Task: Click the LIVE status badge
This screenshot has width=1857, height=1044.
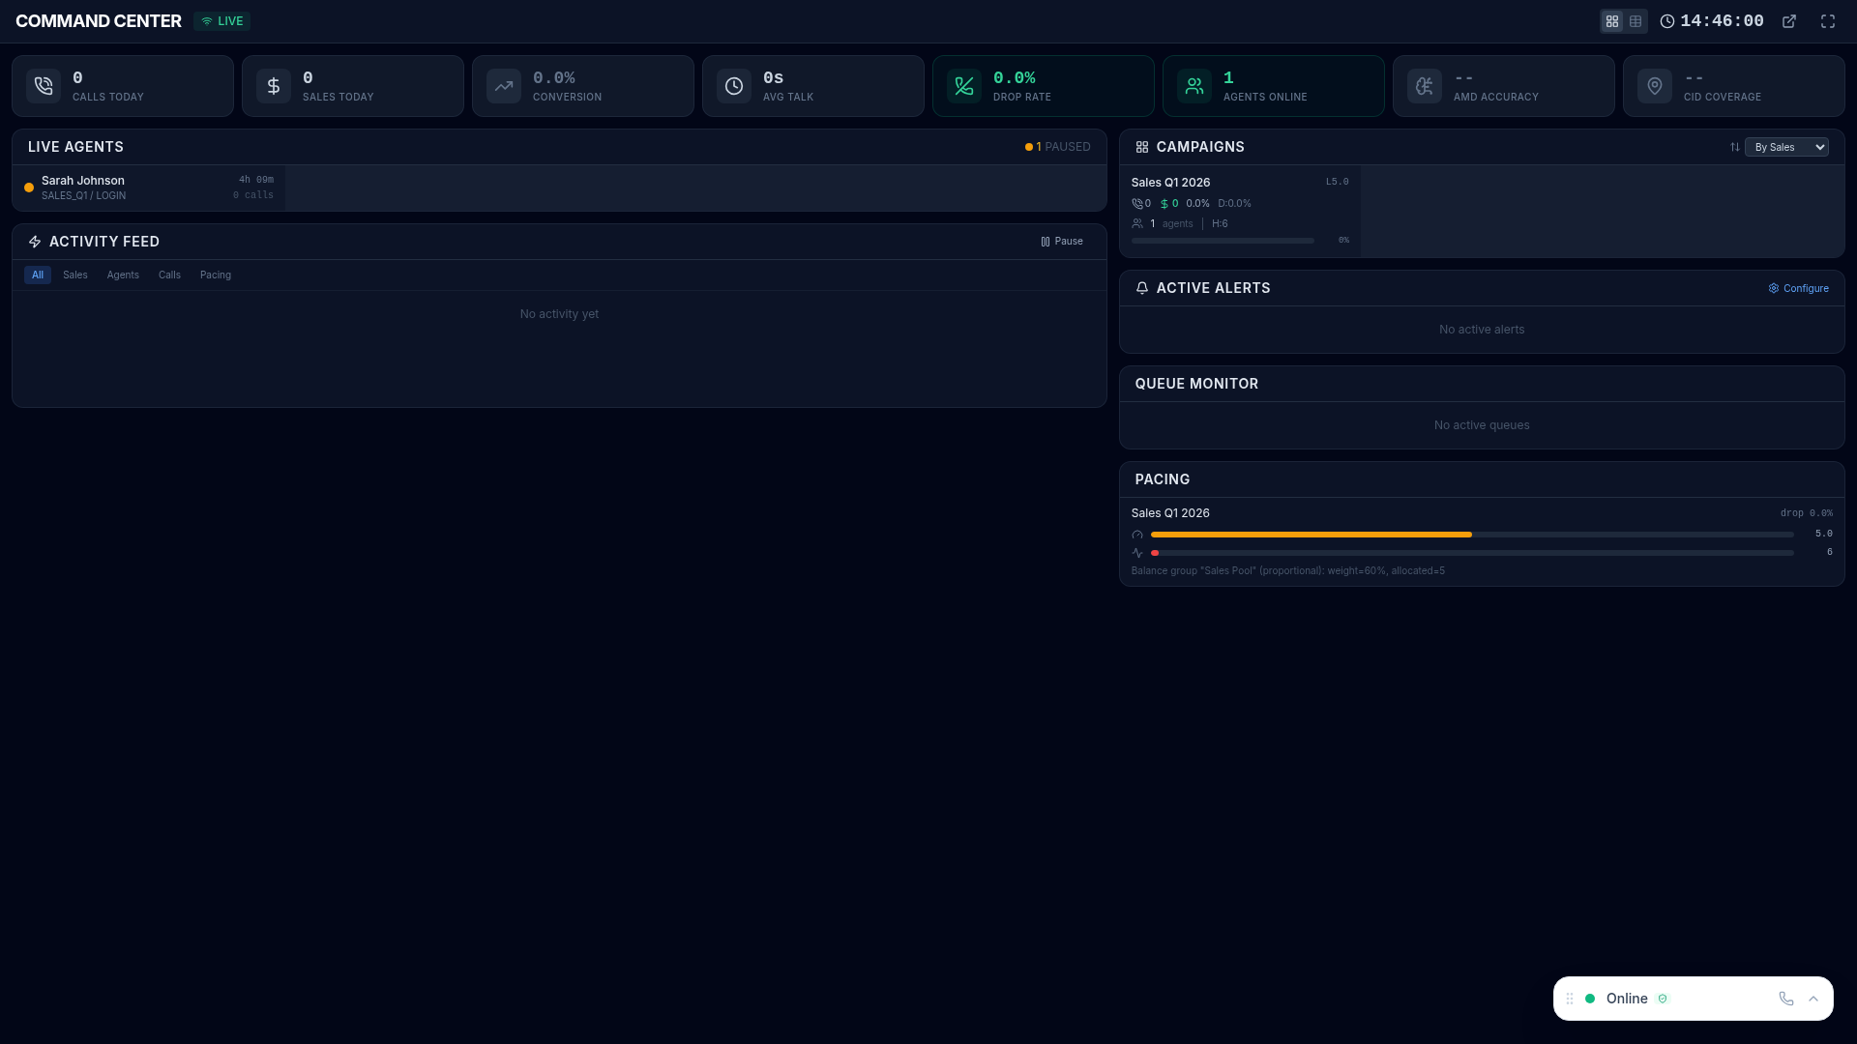Action: pos(221,20)
